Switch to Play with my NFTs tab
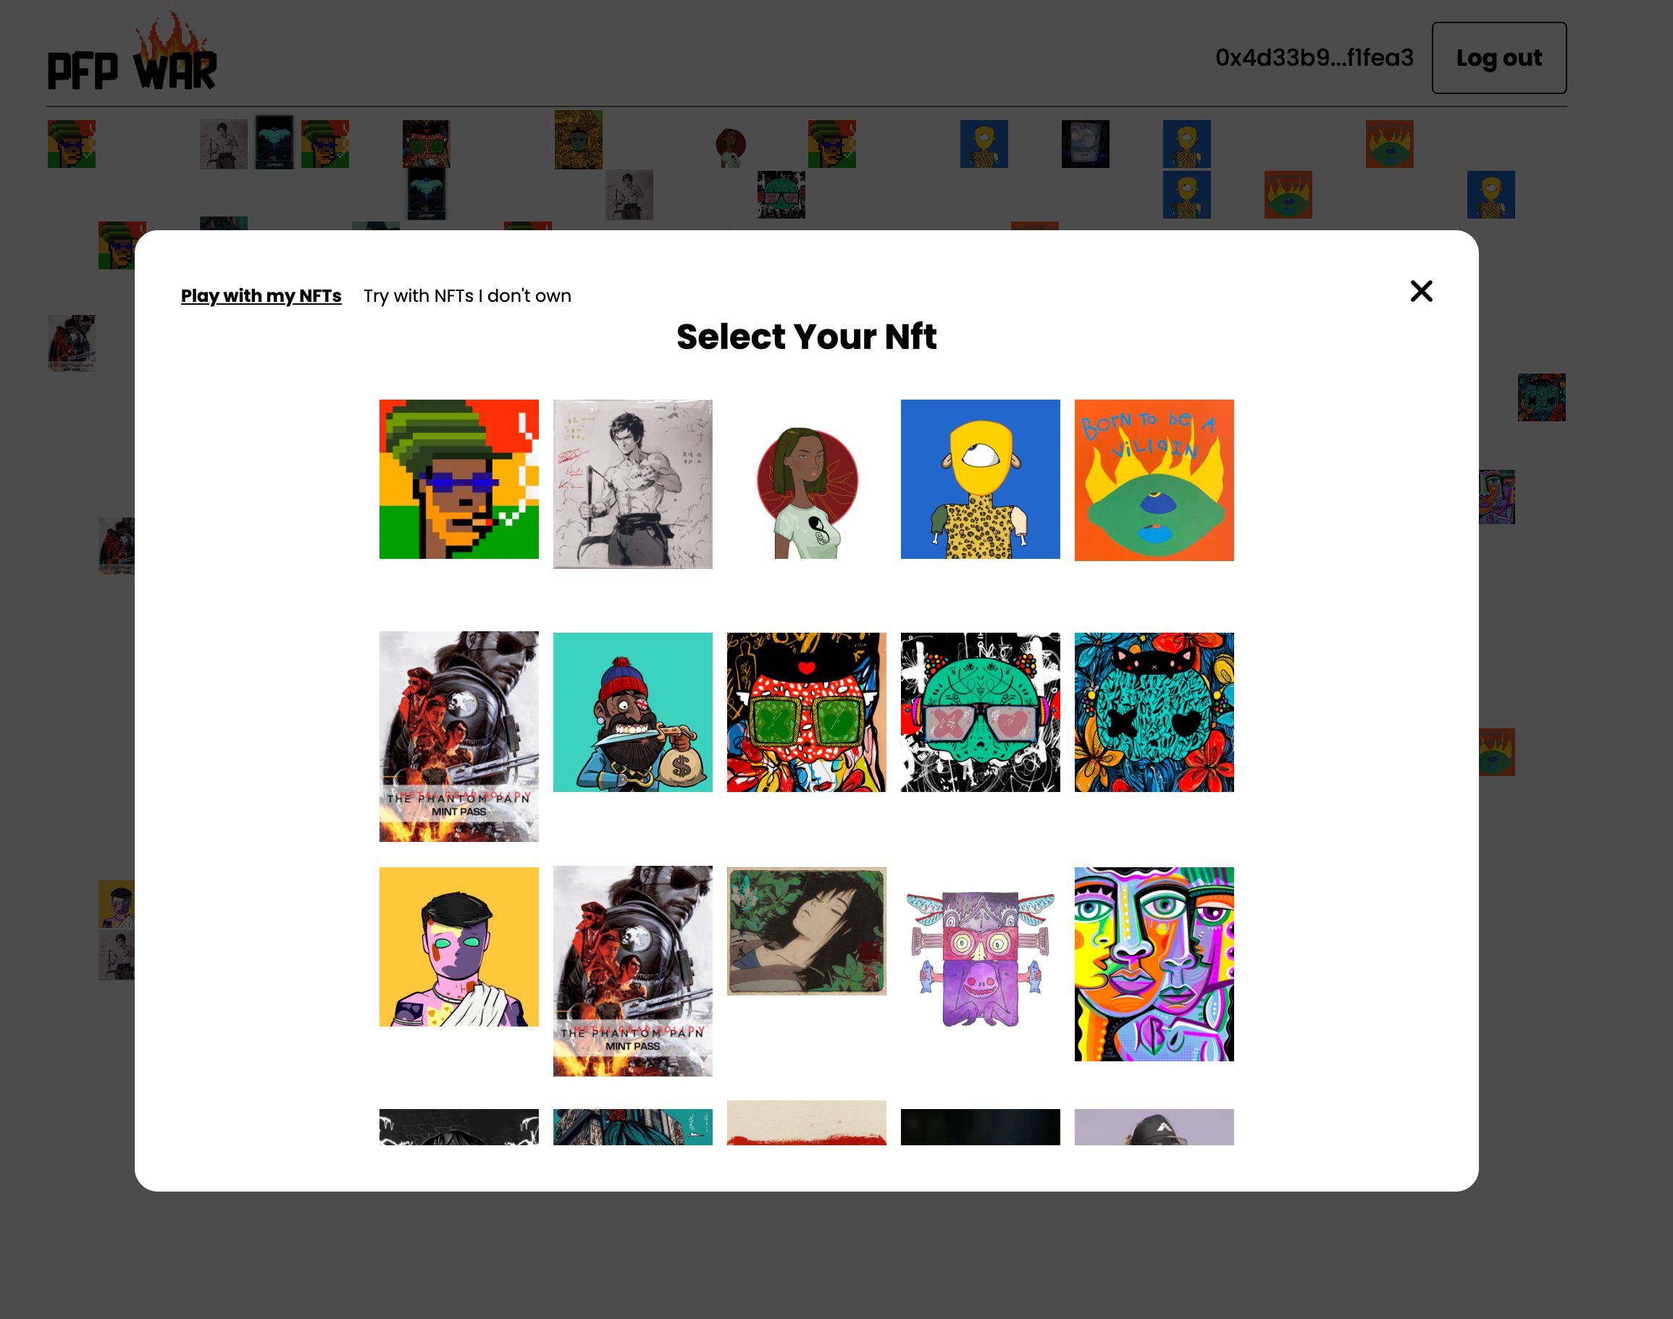Image resolution: width=1673 pixels, height=1319 pixels. pos(261,296)
